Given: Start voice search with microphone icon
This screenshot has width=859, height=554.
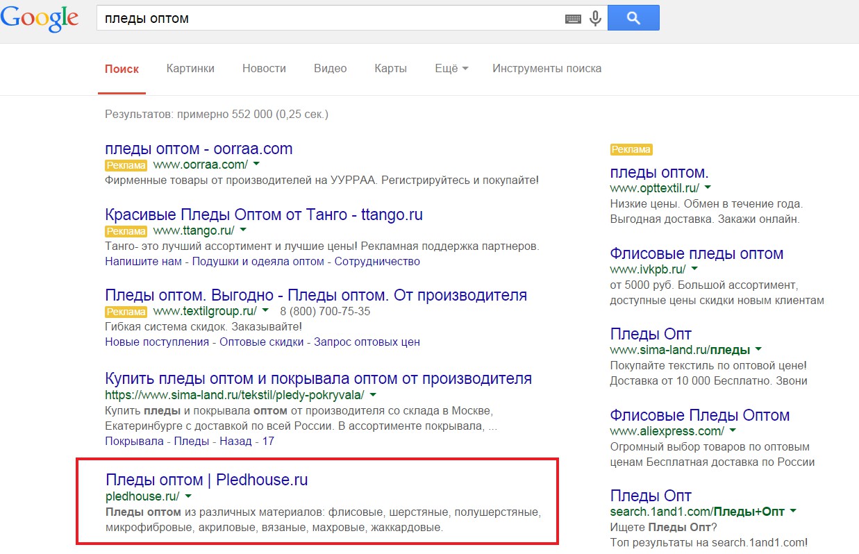Looking at the screenshot, I should 595,19.
